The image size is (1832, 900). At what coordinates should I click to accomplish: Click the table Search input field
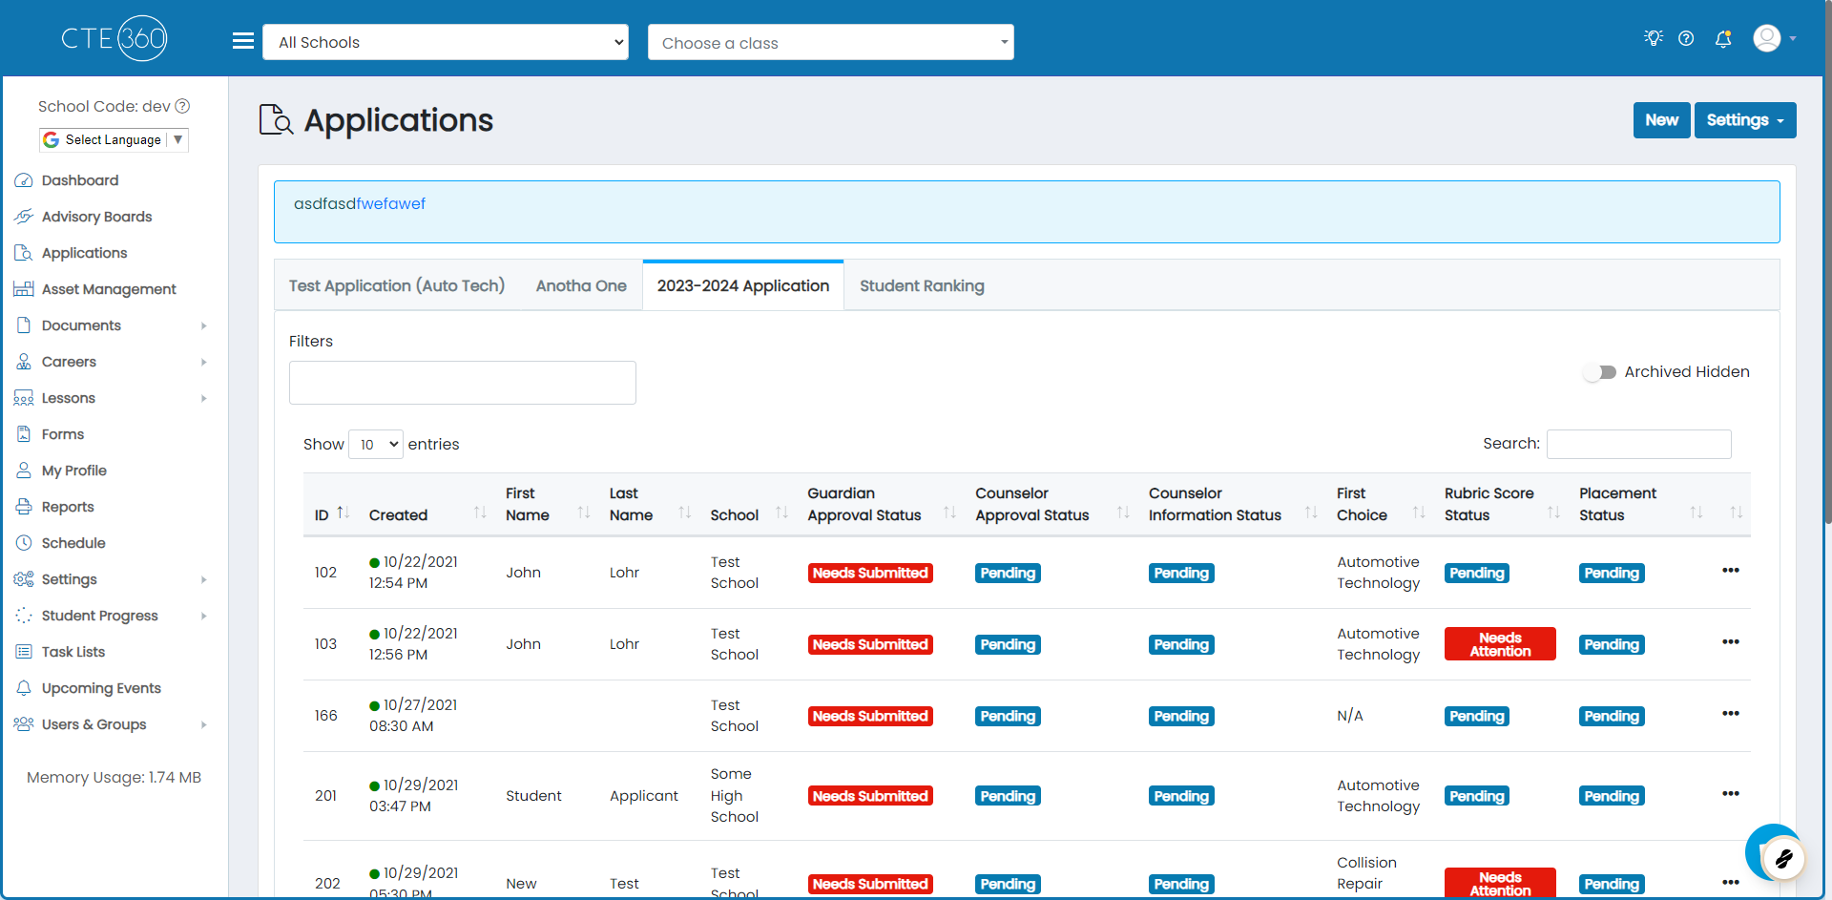click(1638, 444)
